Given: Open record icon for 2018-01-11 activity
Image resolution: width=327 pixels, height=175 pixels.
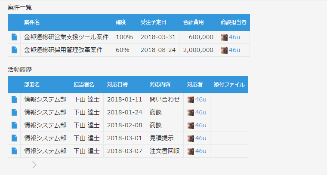Looking at the screenshot, I should pos(14,99).
